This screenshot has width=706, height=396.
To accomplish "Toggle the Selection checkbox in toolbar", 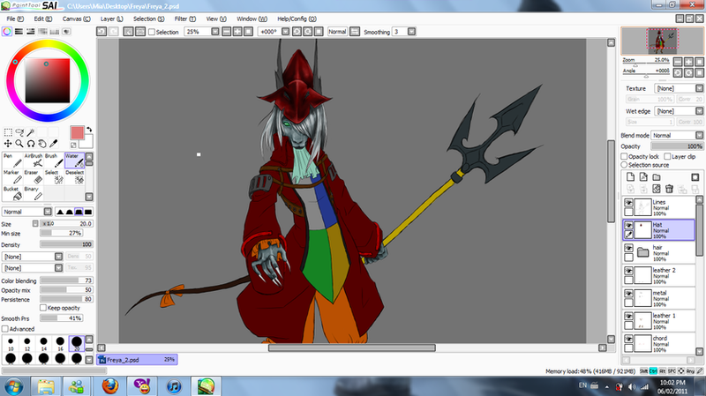I will pos(152,32).
